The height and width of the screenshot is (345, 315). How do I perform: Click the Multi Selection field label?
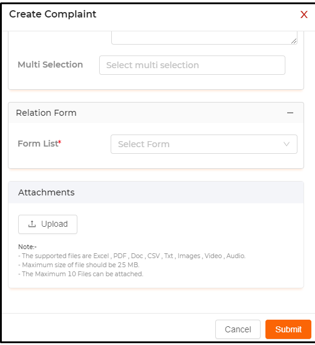[50, 65]
